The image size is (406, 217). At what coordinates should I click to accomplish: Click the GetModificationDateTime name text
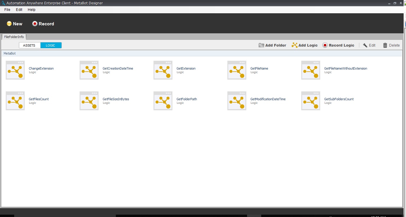[268, 99]
